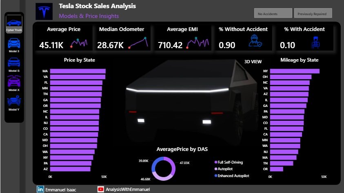Click the NC label in Mileage by State
The image size is (344, 193).
pos(266,82)
